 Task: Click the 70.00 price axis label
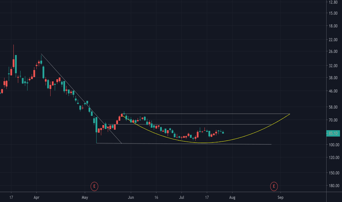[333, 120]
